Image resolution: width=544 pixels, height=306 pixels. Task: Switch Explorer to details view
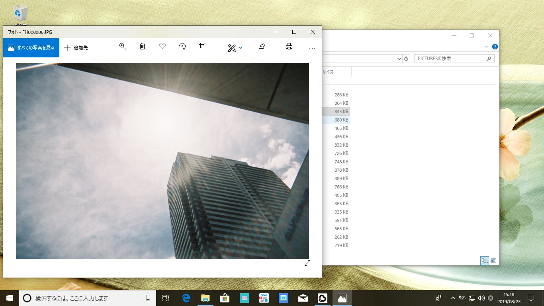[x=485, y=261]
